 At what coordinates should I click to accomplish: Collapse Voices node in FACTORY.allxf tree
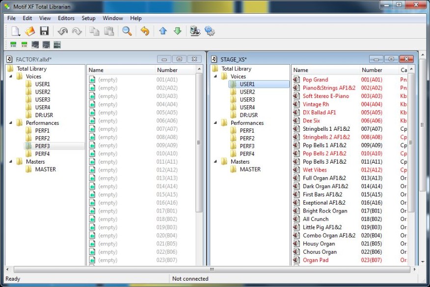point(11,76)
